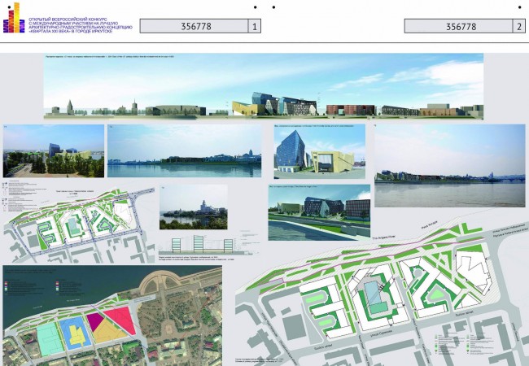529x366 pixels.
Task: Open the hazy river and bridge panorama
Action: (450, 165)
